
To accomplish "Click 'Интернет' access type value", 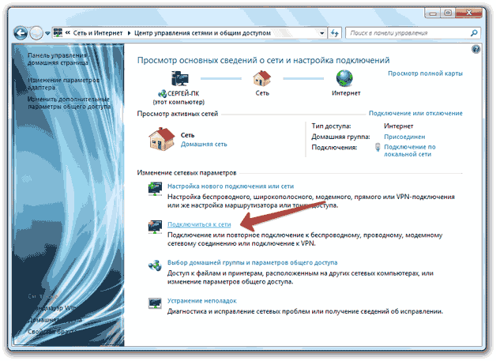I will (x=399, y=126).
